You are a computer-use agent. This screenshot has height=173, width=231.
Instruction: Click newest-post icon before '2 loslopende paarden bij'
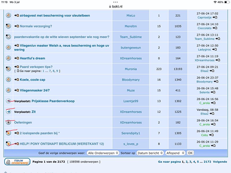(16, 133)
